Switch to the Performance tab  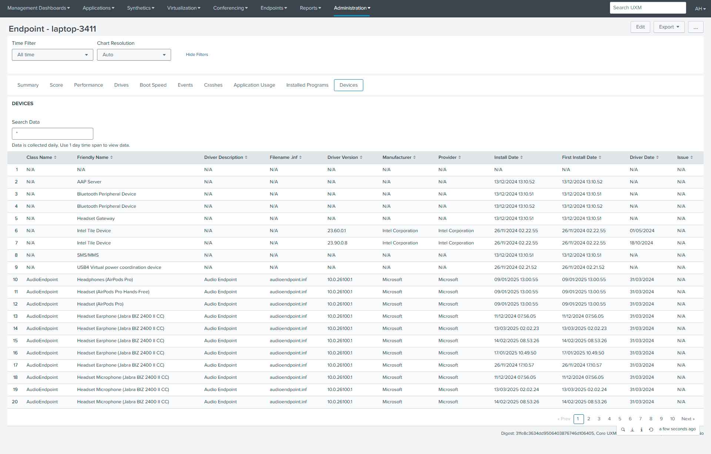(x=89, y=85)
